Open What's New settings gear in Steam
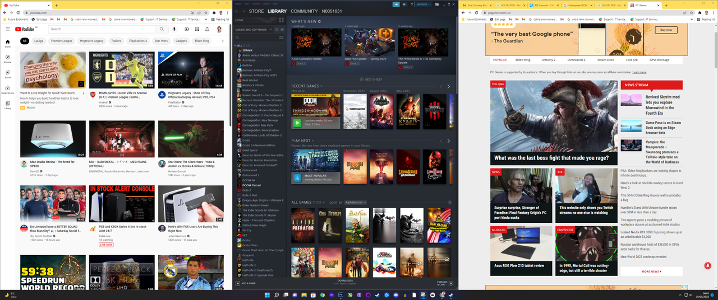The height and width of the screenshot is (300, 718). (319, 21)
